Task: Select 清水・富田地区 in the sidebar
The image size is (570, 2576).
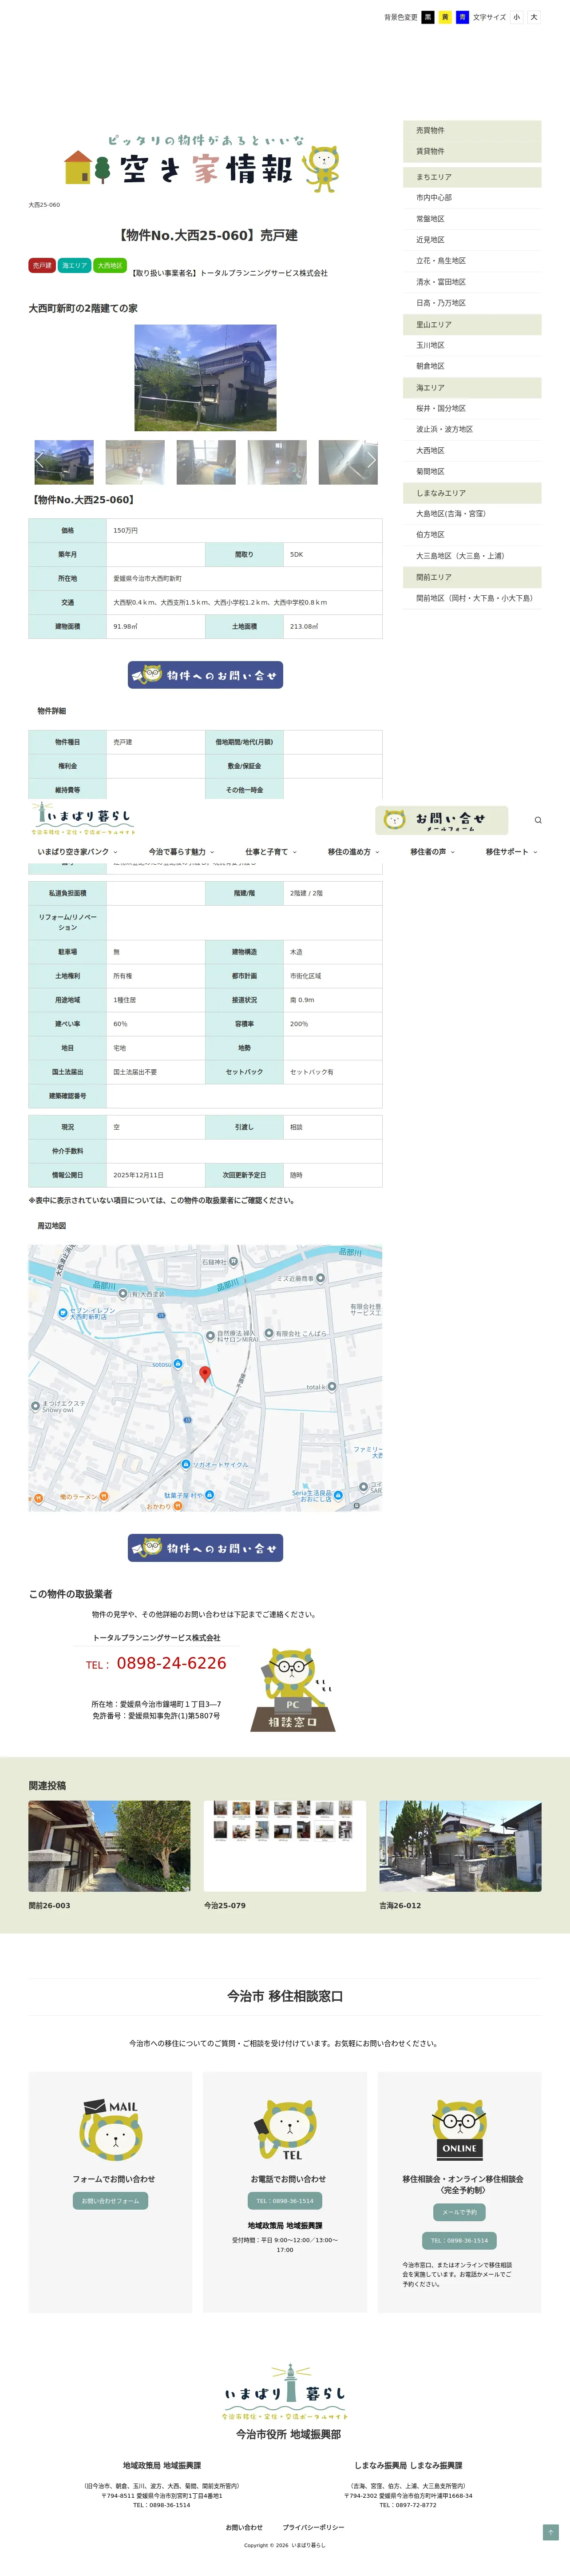Action: [472, 282]
